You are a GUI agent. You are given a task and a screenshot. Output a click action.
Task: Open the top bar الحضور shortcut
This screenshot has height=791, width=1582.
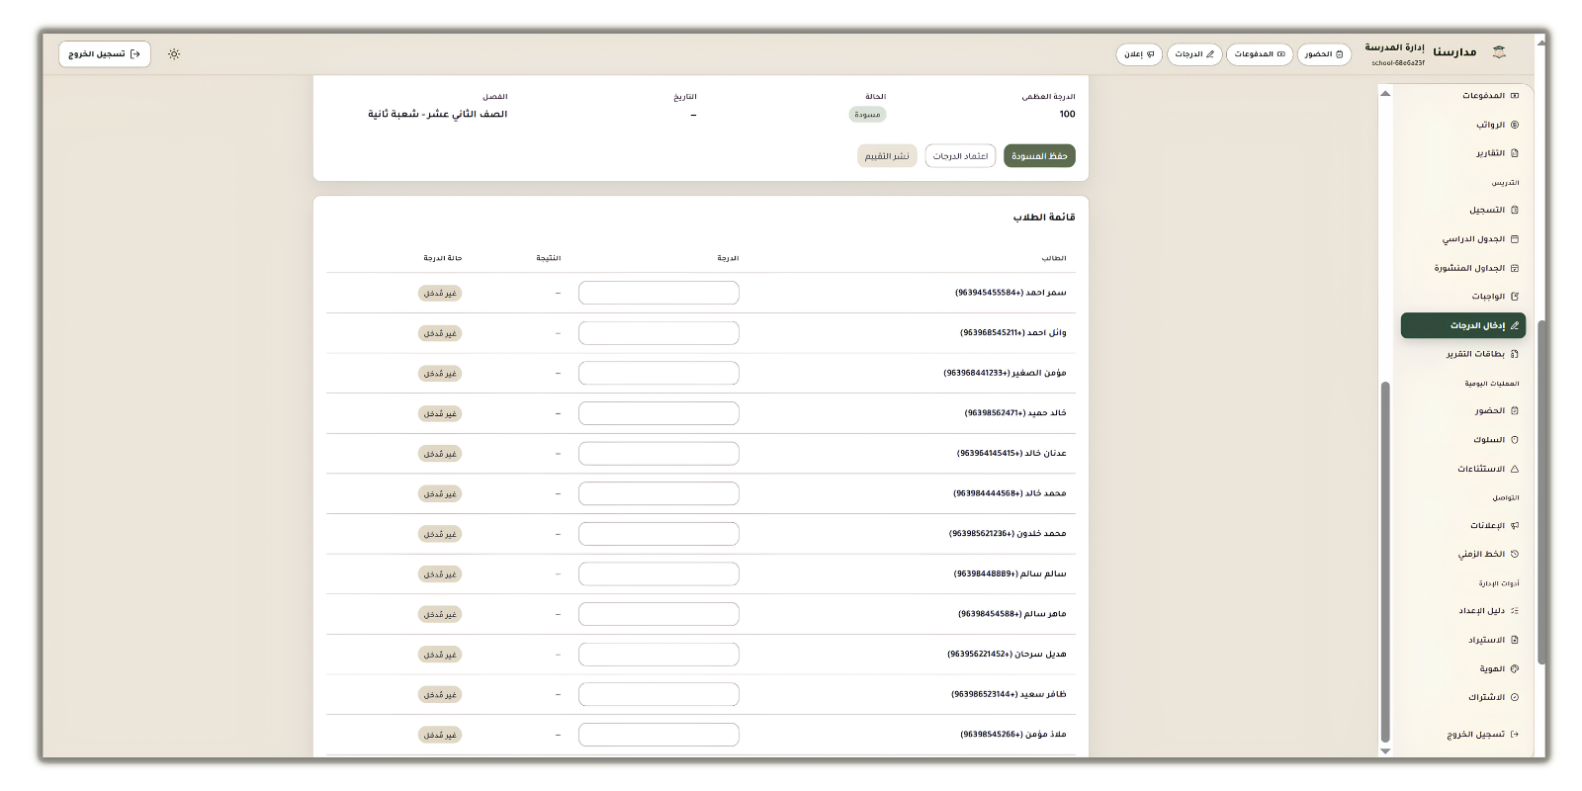(1324, 54)
